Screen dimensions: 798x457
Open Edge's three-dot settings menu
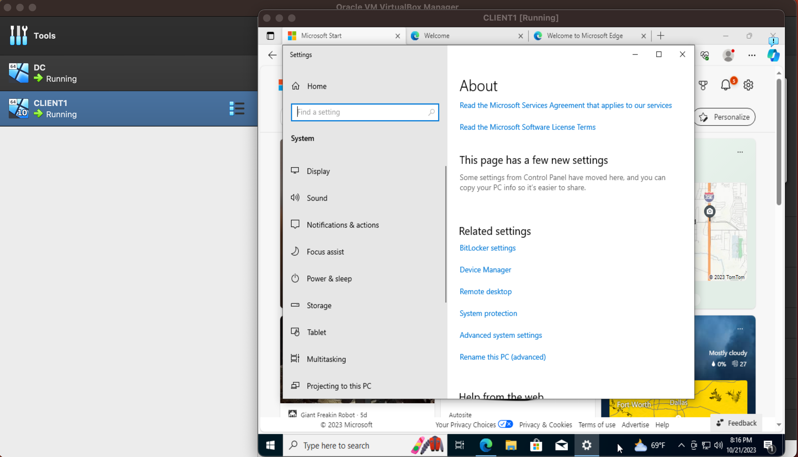752,55
